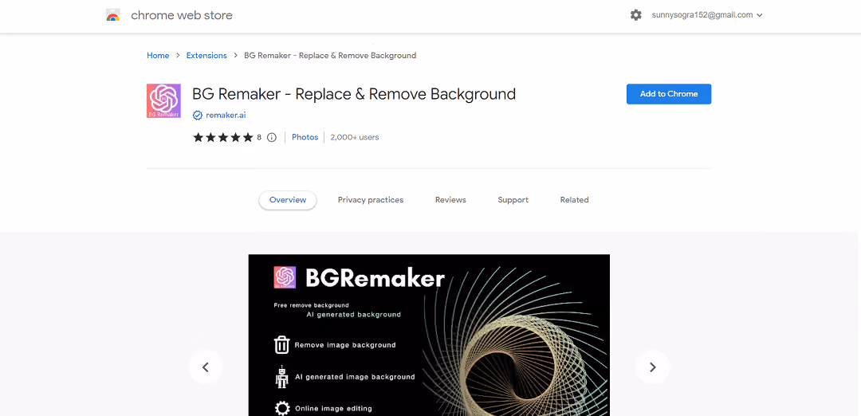Click the verified publisher badge icon
This screenshot has height=416, width=861.
[x=198, y=116]
